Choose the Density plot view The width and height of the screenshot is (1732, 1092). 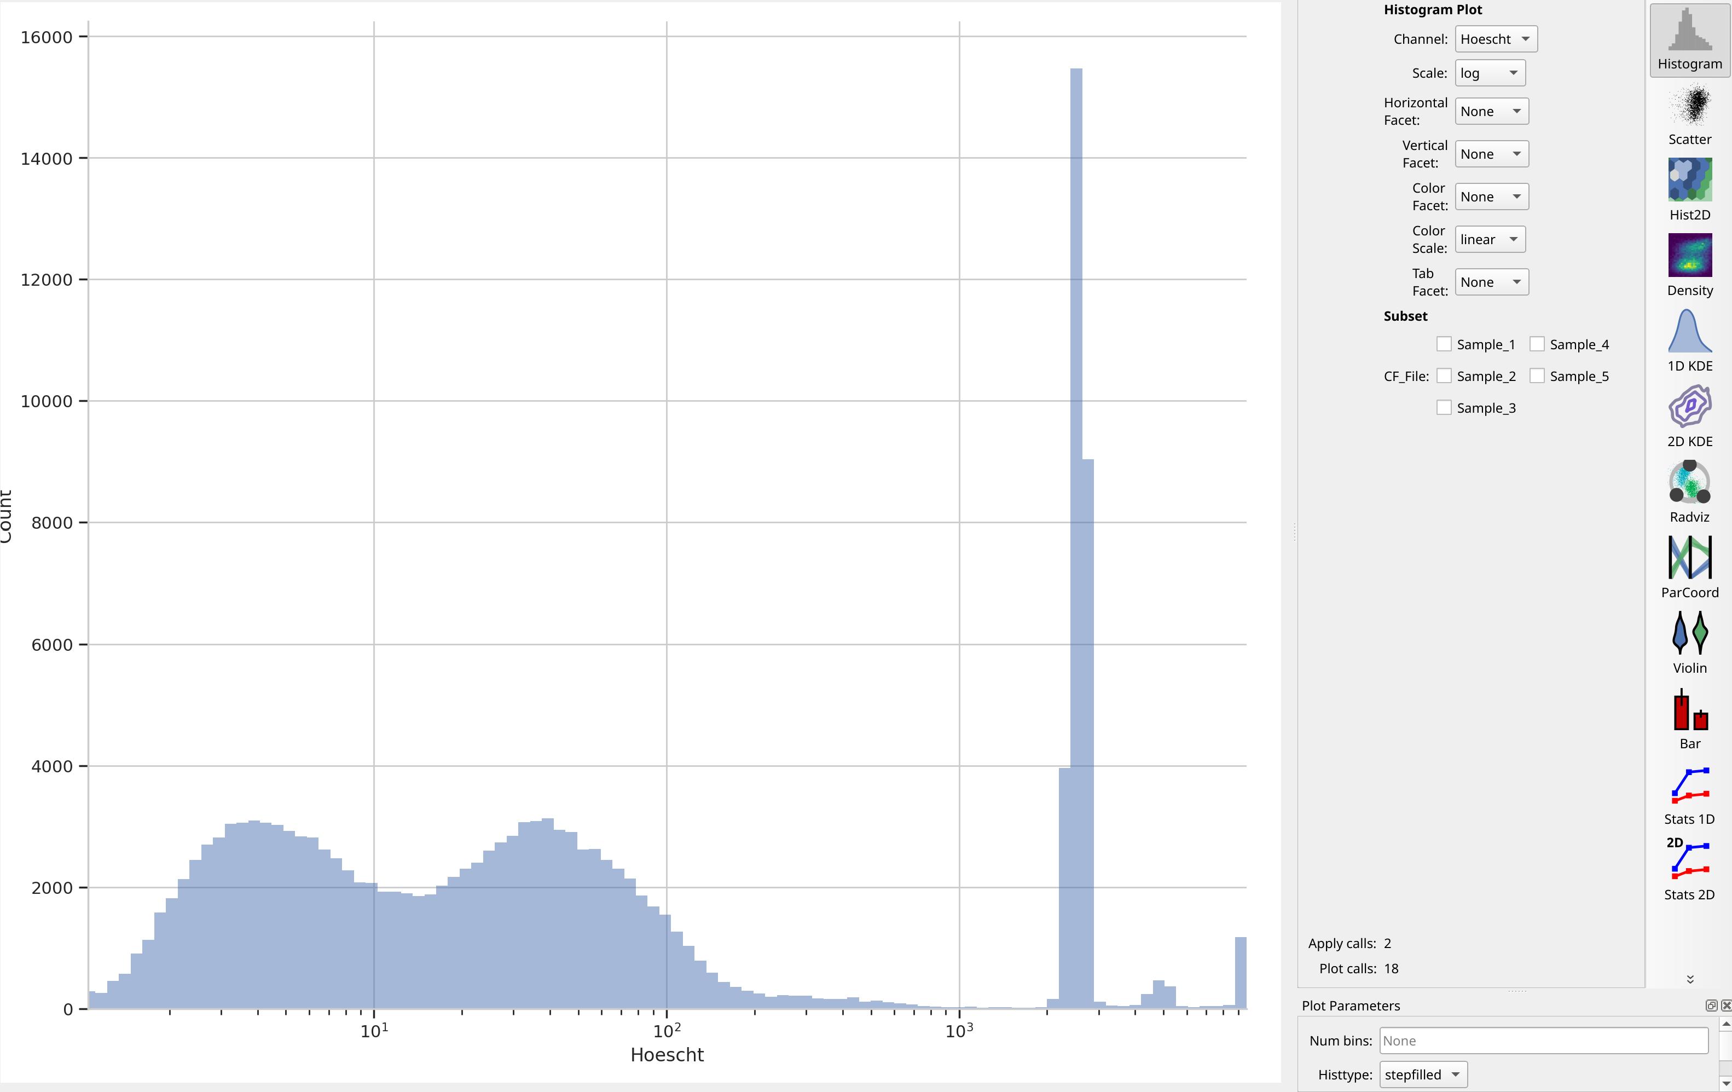point(1689,266)
